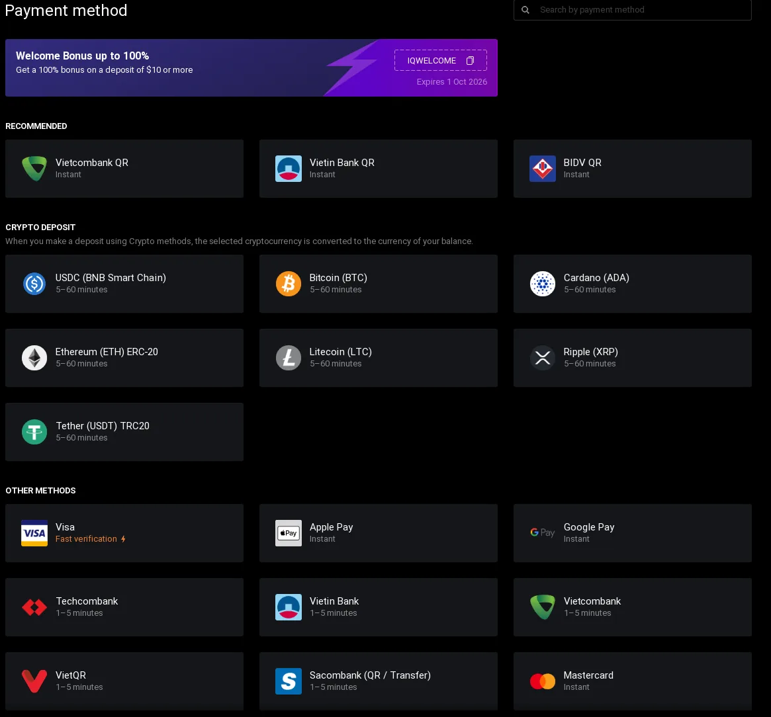
Task: Select the Bitcoin (BTC) label
Action: (x=338, y=278)
